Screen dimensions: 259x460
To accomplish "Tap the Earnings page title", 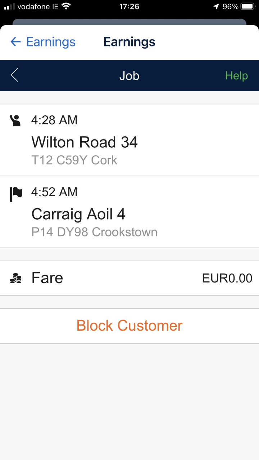I will (x=129, y=42).
